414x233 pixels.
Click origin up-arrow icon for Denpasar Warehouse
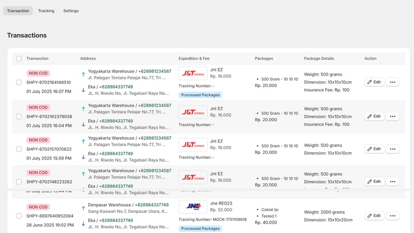point(83,208)
